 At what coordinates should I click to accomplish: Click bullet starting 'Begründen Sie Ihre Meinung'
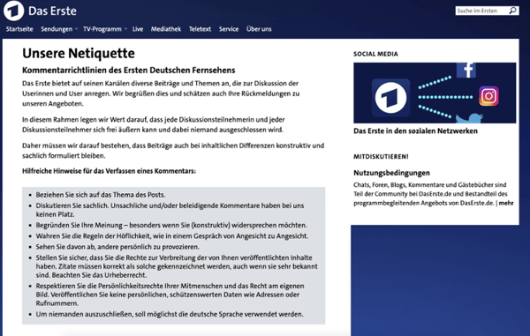pyautogui.click(x=171, y=225)
